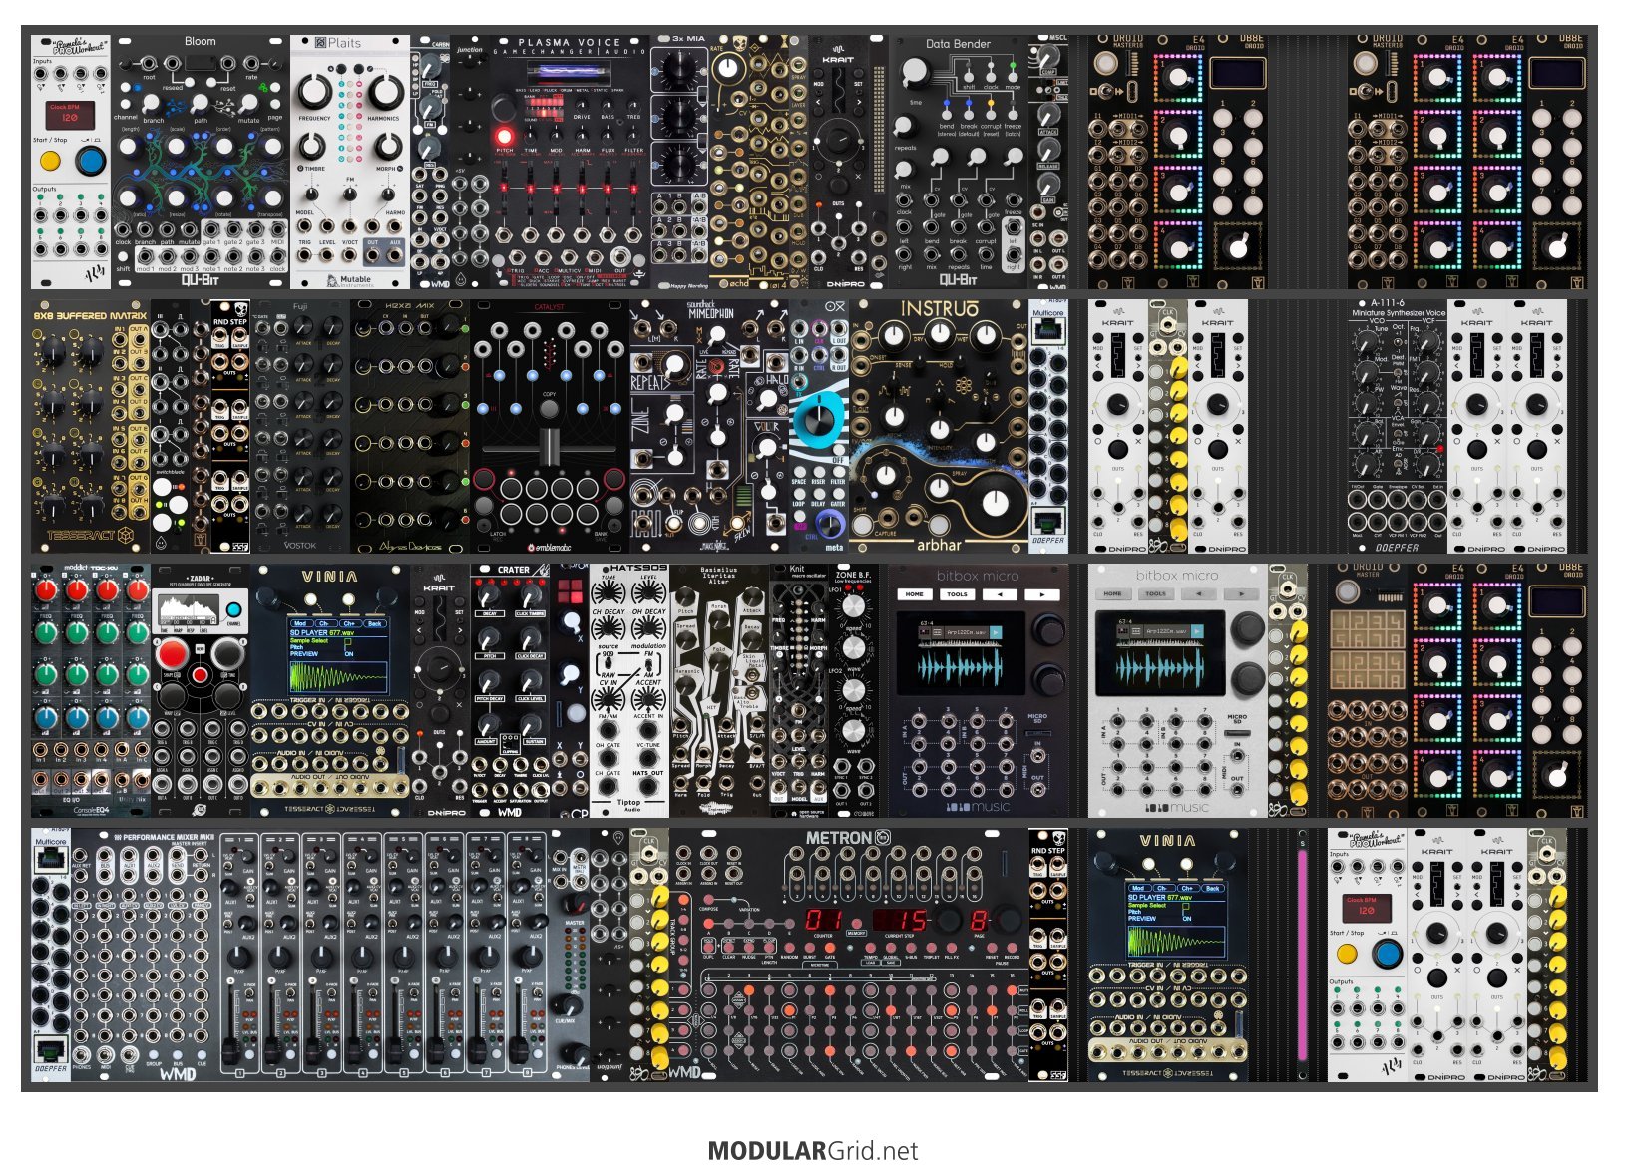
Task: Click the Plaits HARMONICS knob
Action: click(385, 92)
